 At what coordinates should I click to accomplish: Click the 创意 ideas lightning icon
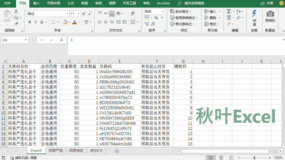pyautogui.click(x=254, y=18)
